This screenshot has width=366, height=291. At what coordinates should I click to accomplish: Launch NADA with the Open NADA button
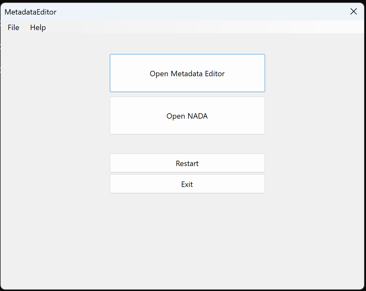tap(187, 116)
